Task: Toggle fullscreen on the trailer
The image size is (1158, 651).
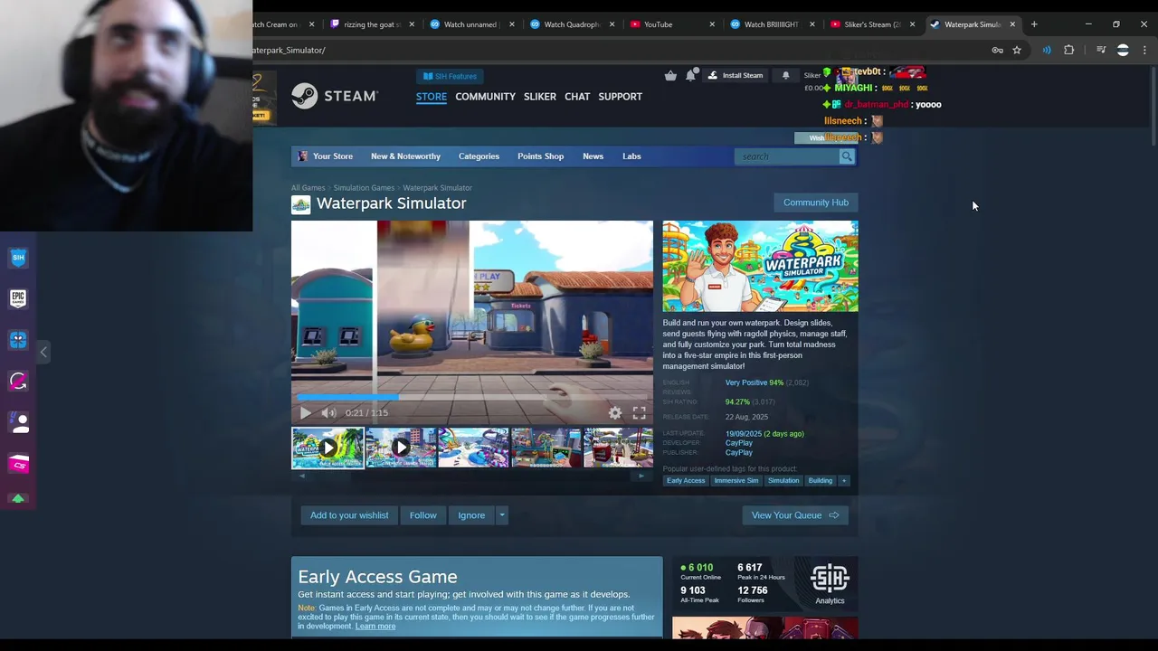Action: (x=640, y=413)
